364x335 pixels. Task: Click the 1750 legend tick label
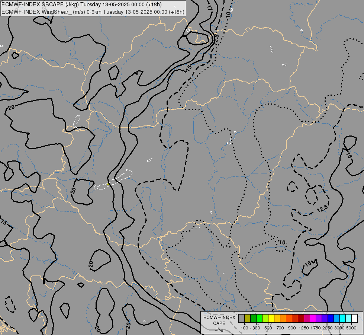(x=316, y=328)
